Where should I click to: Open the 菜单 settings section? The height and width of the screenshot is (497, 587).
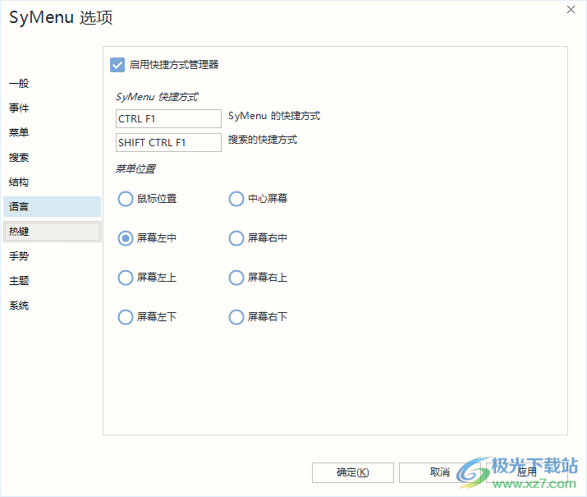click(x=52, y=132)
